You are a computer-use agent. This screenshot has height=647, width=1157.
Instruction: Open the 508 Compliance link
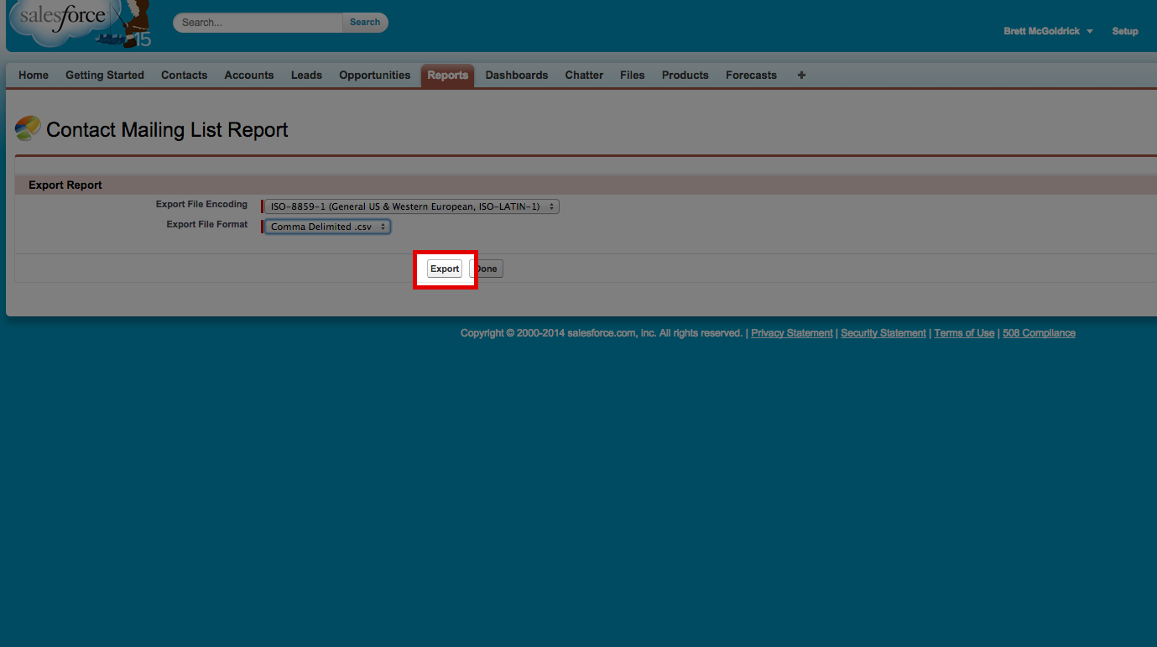1039,333
